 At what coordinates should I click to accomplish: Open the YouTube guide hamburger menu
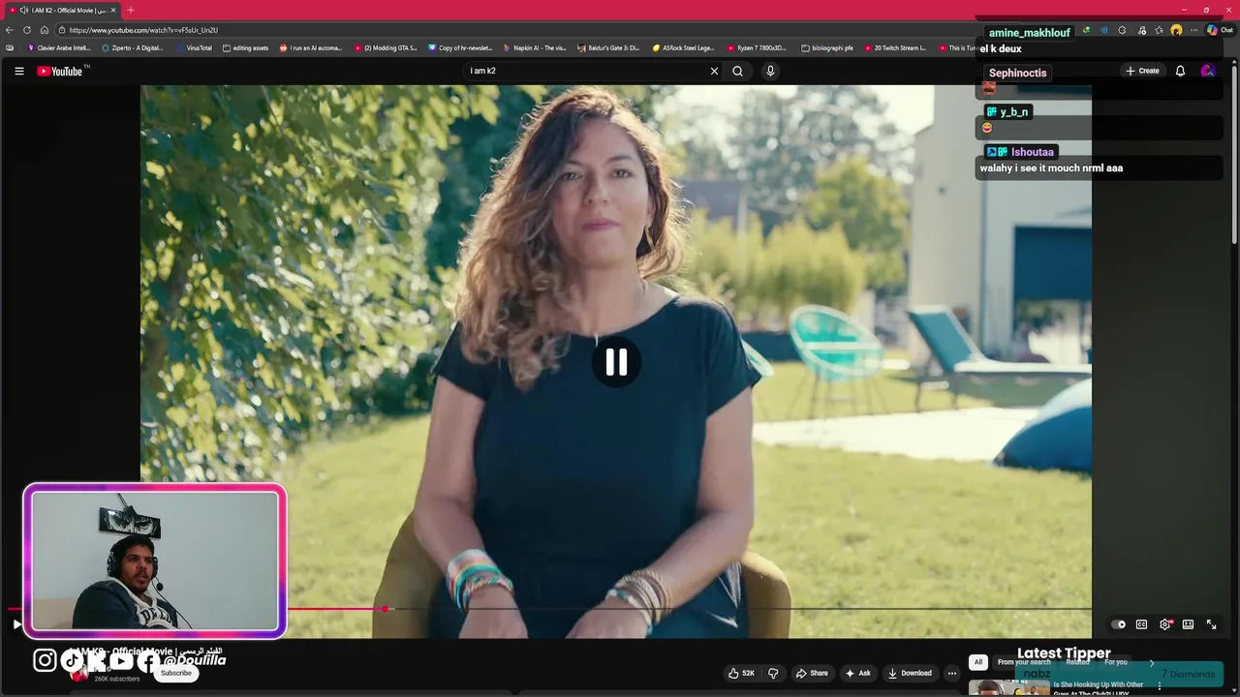pyautogui.click(x=18, y=71)
